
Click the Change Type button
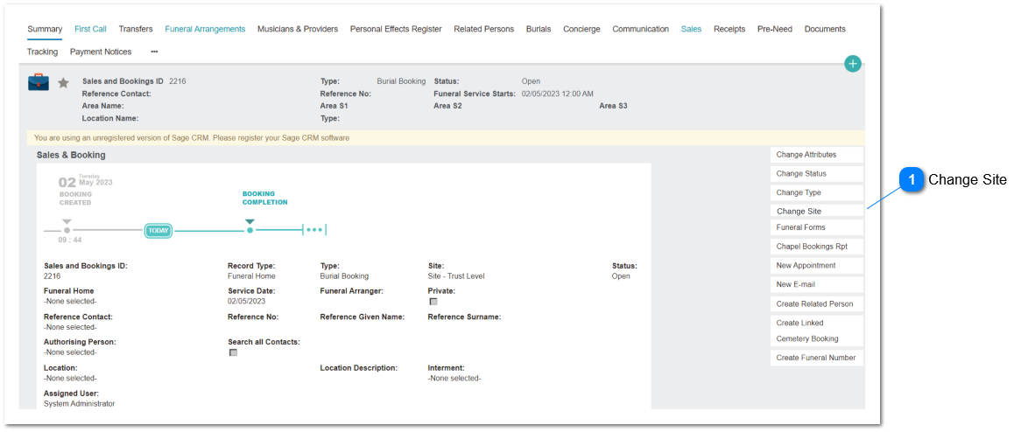[x=817, y=192]
